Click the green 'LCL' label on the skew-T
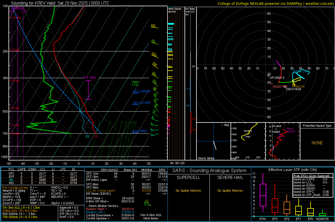Screen dimensions: 335x222 (135, 84)
